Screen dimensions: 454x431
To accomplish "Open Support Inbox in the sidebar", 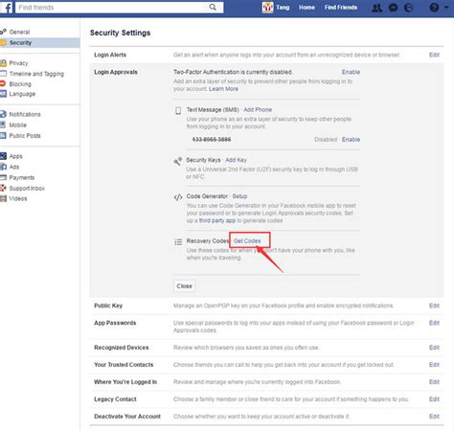I will (27, 189).
